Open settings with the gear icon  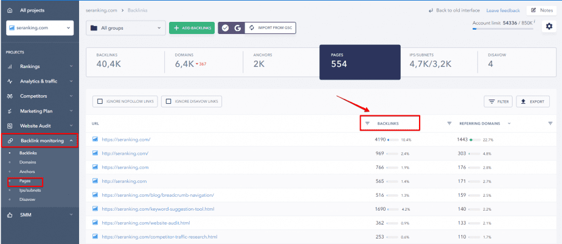tap(549, 26)
